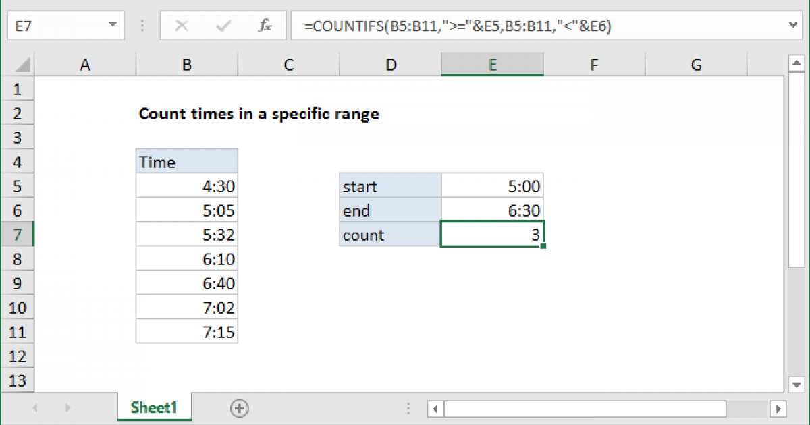Select the cell containing the Time header
The width and height of the screenshot is (810, 425).
(x=187, y=161)
